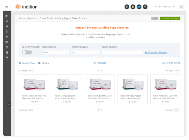Select the third product card, Antioxidant Mask
This screenshot has width=189, height=140.
click(x=100, y=89)
